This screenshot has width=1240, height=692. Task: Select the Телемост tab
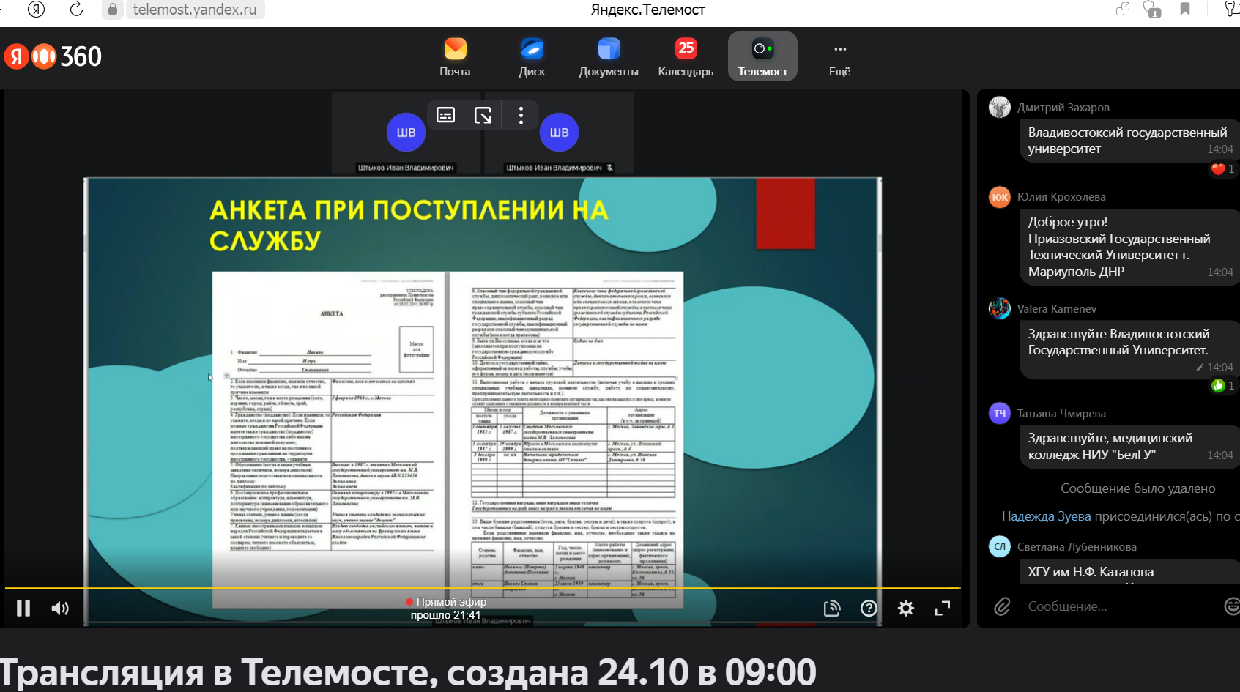[x=762, y=56]
